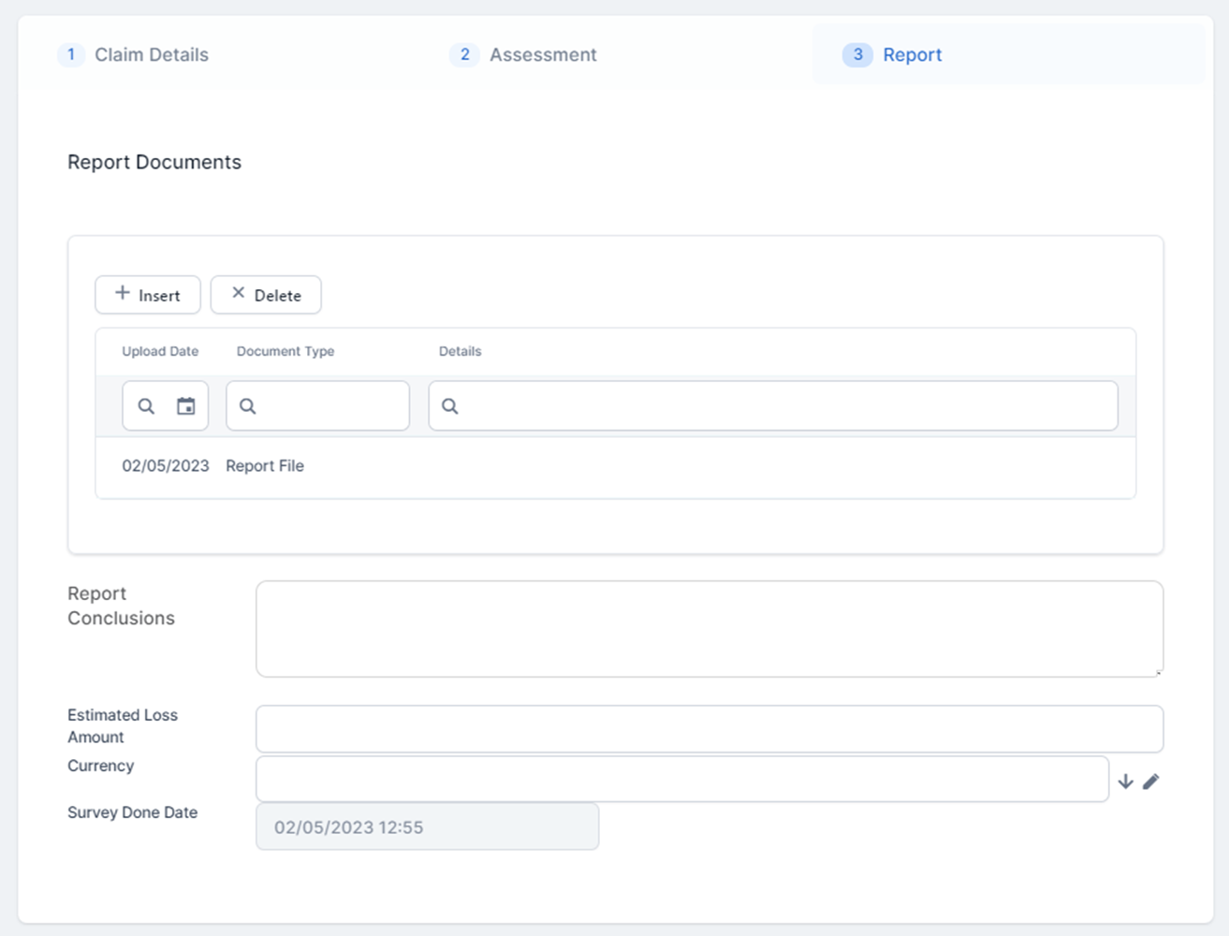Click the Estimated Loss Amount field
This screenshot has height=936, width=1229.
pyautogui.click(x=709, y=729)
